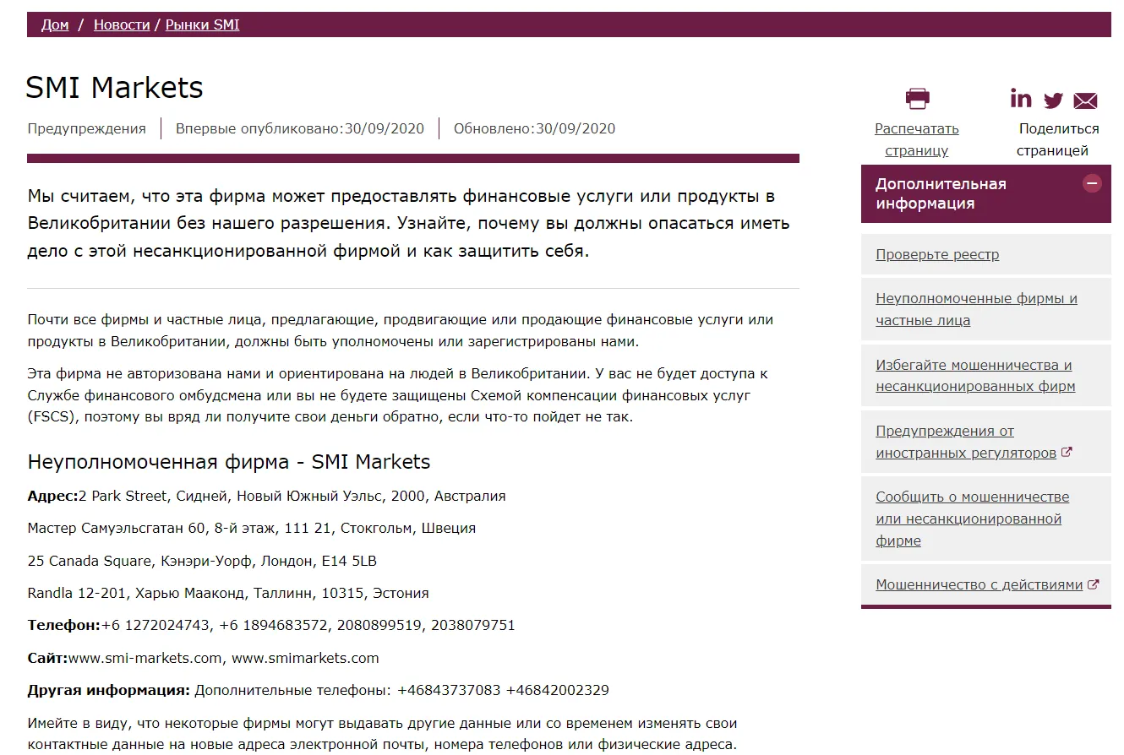
Task: Open the Рынки SMI breadcrumb
Action: [x=203, y=24]
